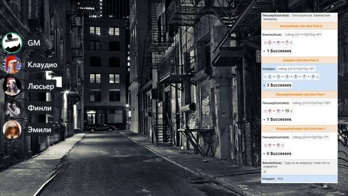The height and width of the screenshot is (196, 348).
Task: Click the 'Клаудио rolls Dice Pool 5' header
Action: 299,60
